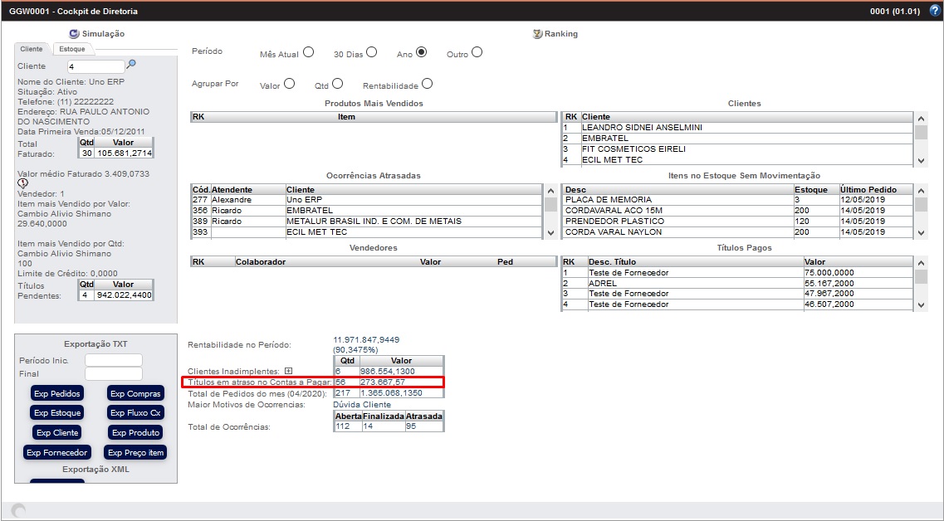The width and height of the screenshot is (944, 521).
Task: Click the Período Inic. date field
Action: pos(114,360)
